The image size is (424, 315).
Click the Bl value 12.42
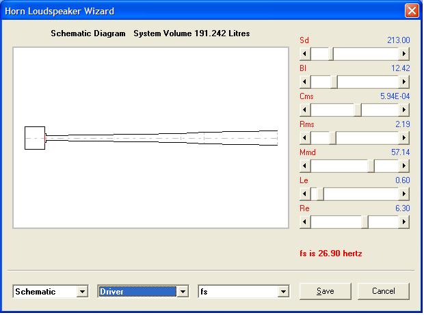click(401, 68)
